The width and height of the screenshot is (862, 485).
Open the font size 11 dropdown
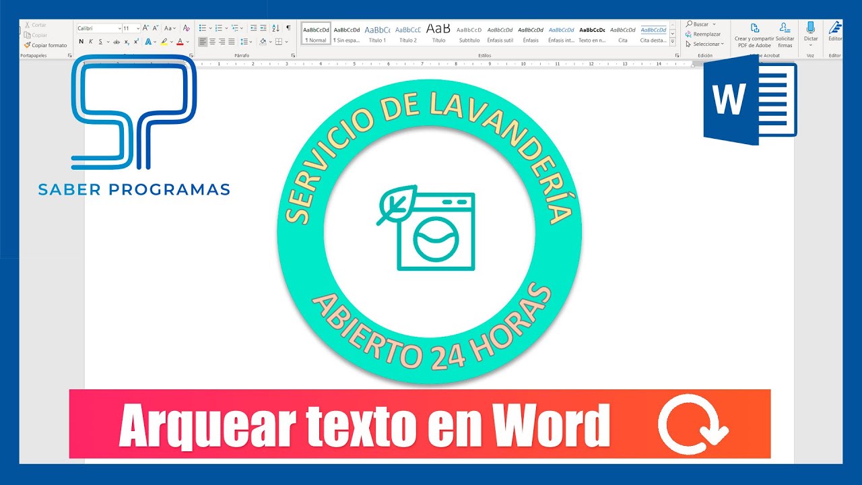138,28
